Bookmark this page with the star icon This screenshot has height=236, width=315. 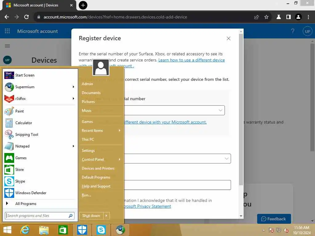(266, 17)
